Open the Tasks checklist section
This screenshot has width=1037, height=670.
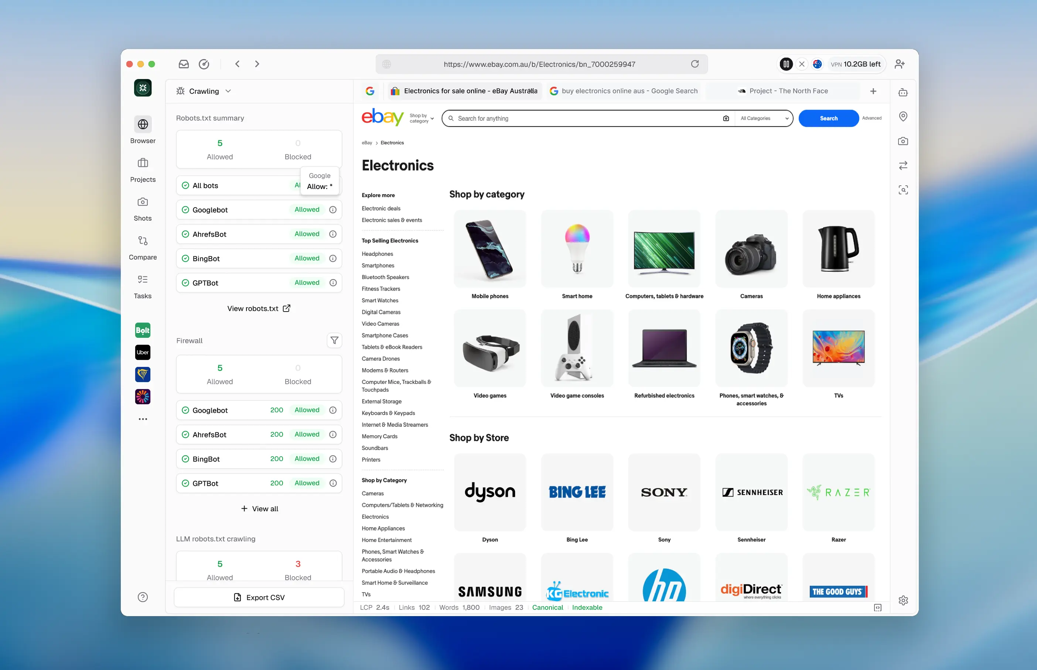pos(142,286)
